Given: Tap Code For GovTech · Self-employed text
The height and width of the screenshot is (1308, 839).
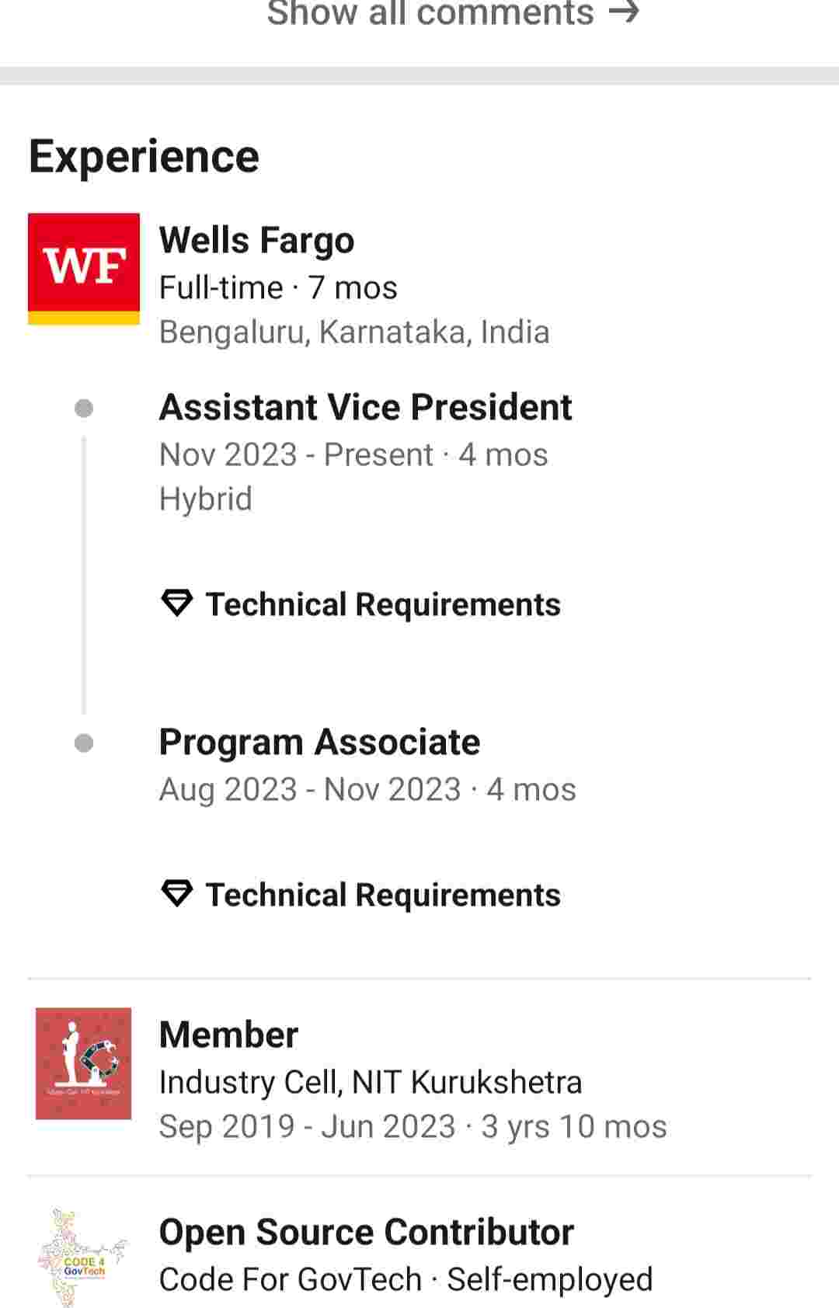Looking at the screenshot, I should 406,1279.
